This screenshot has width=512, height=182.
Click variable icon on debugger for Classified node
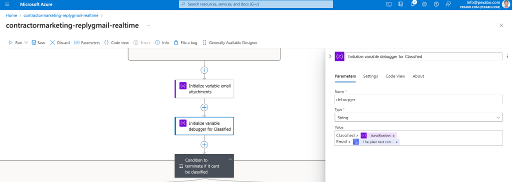pos(183,123)
